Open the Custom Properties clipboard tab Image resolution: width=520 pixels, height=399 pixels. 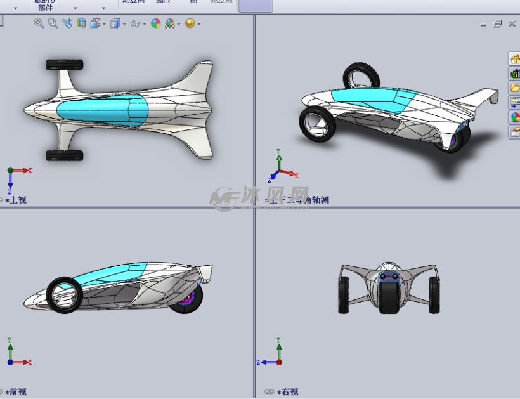click(514, 132)
